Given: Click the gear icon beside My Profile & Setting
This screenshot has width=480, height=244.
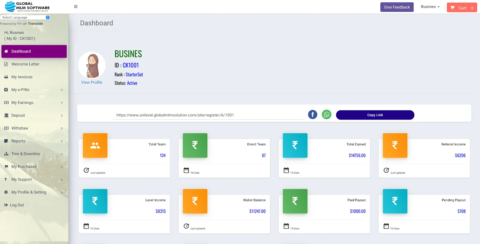Looking at the screenshot, I should click(6, 192).
